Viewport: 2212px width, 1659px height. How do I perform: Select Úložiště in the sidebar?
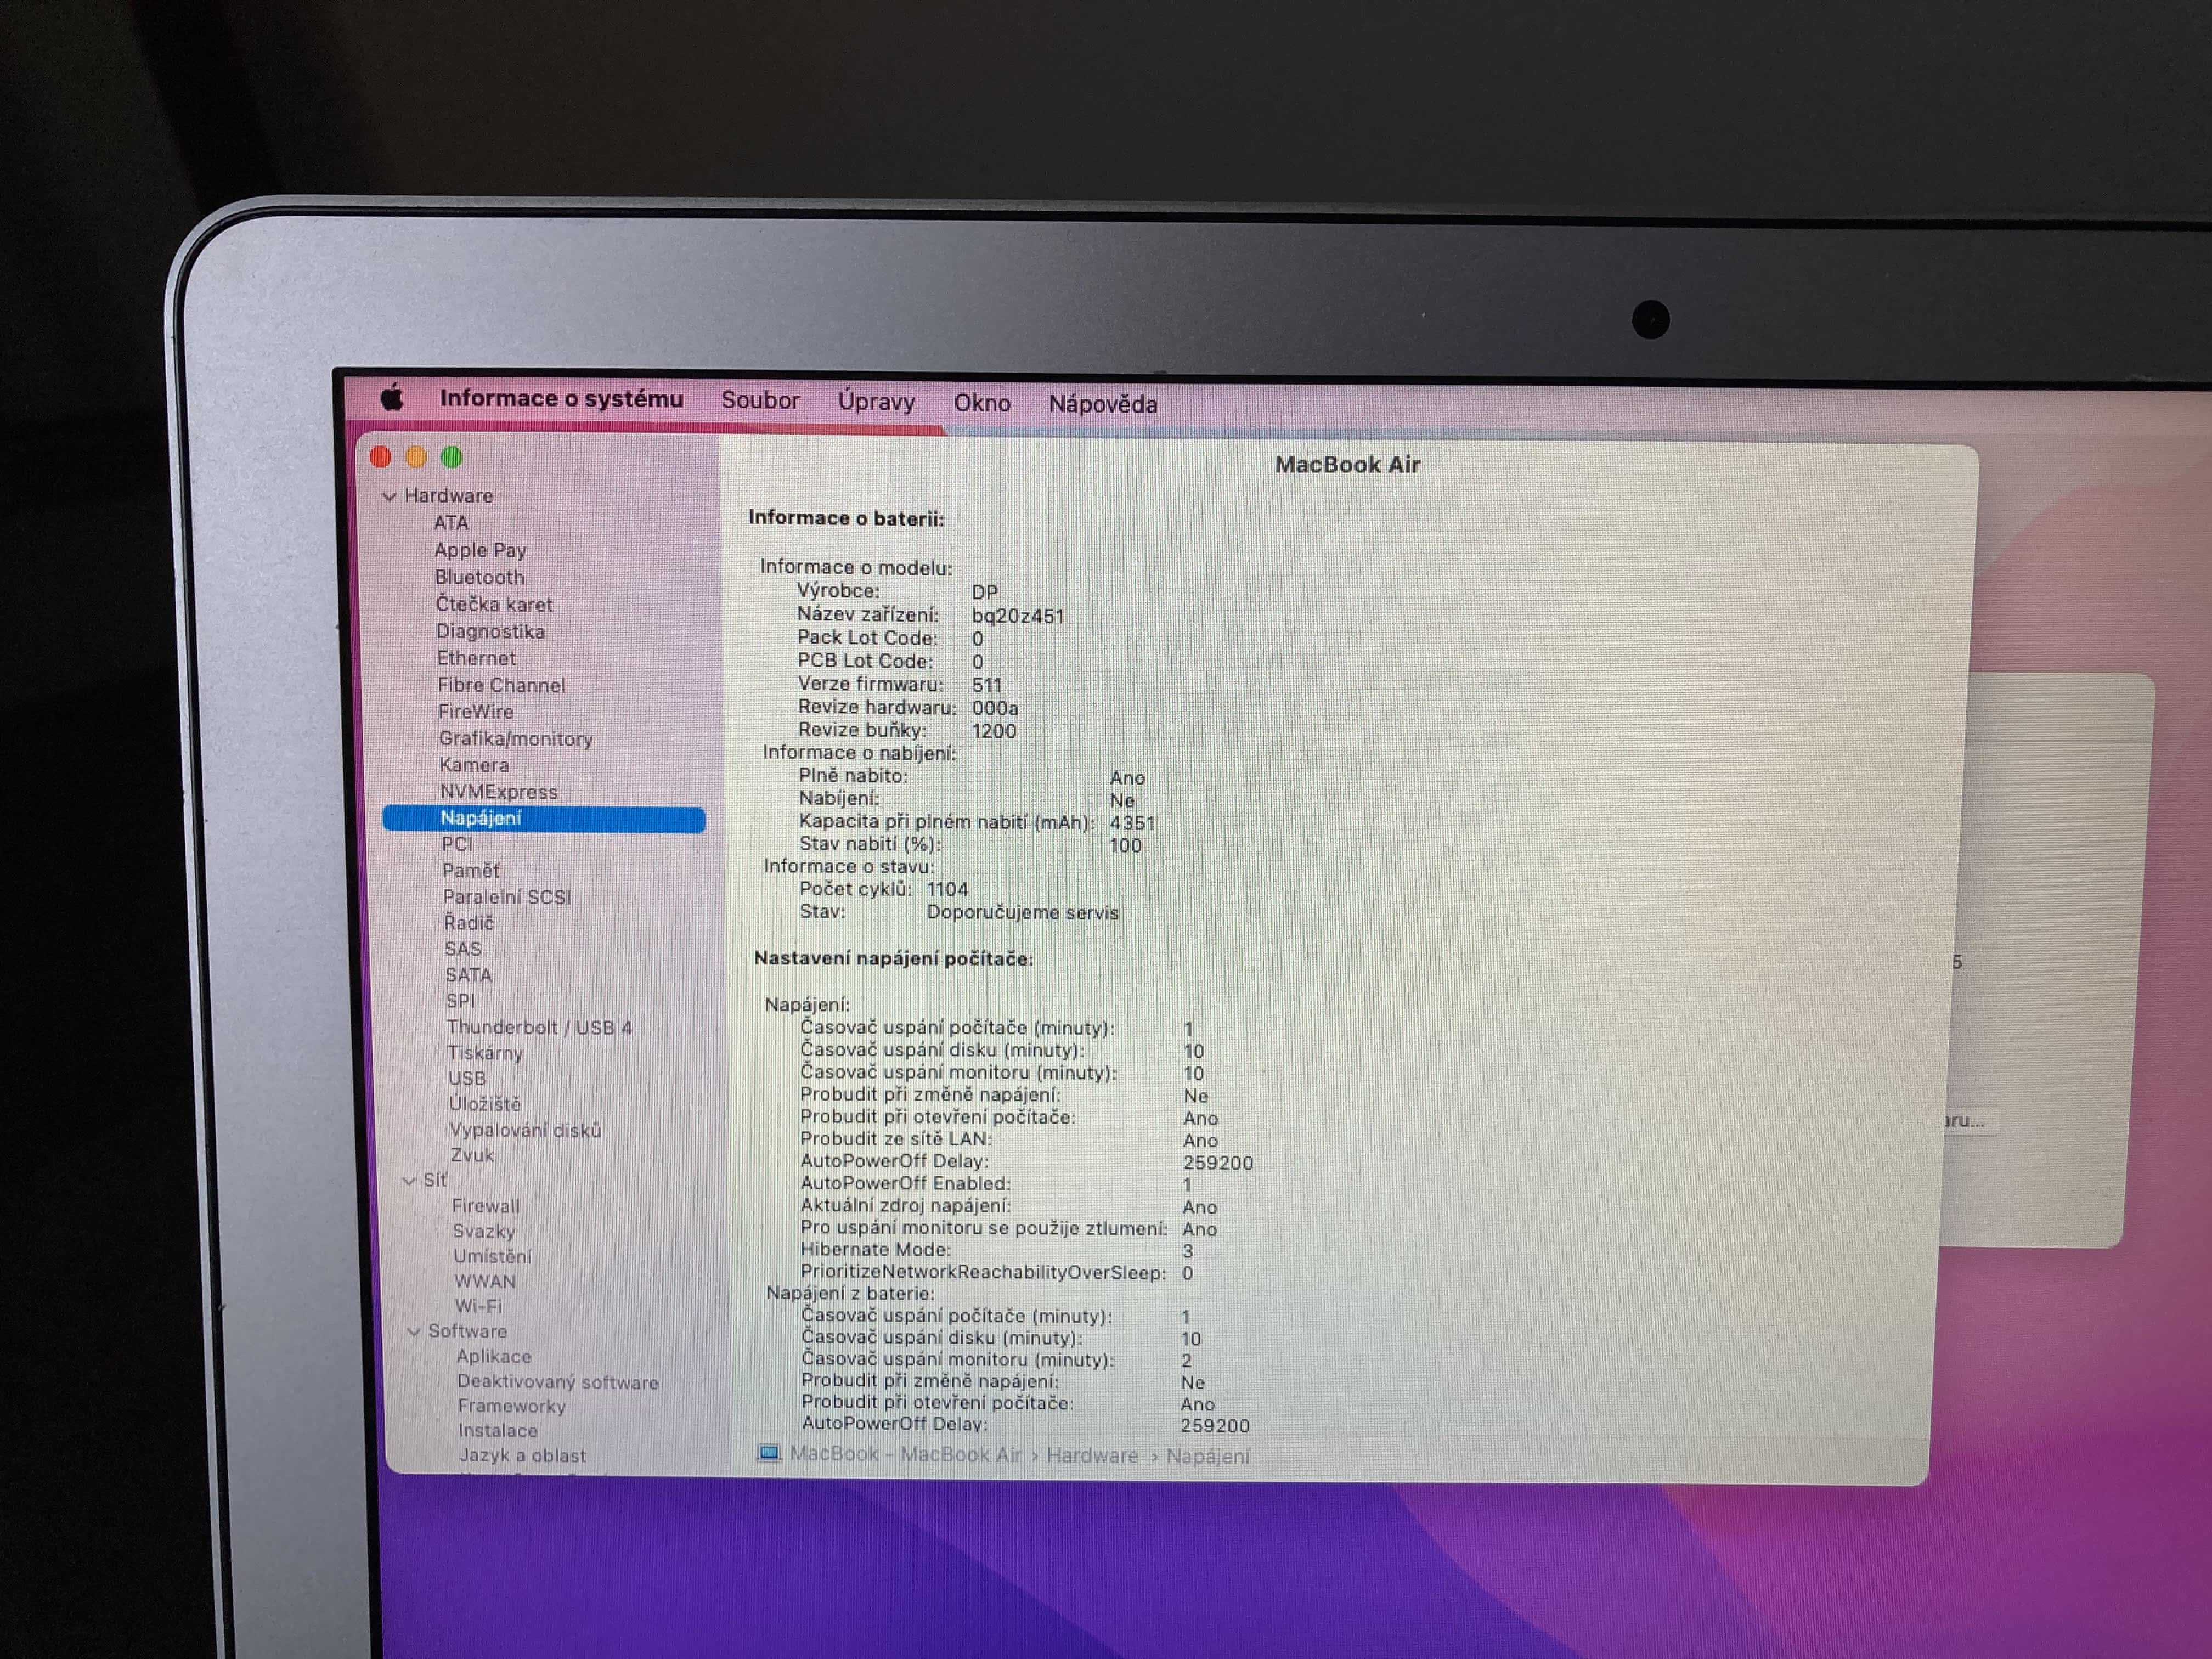pos(485,1104)
